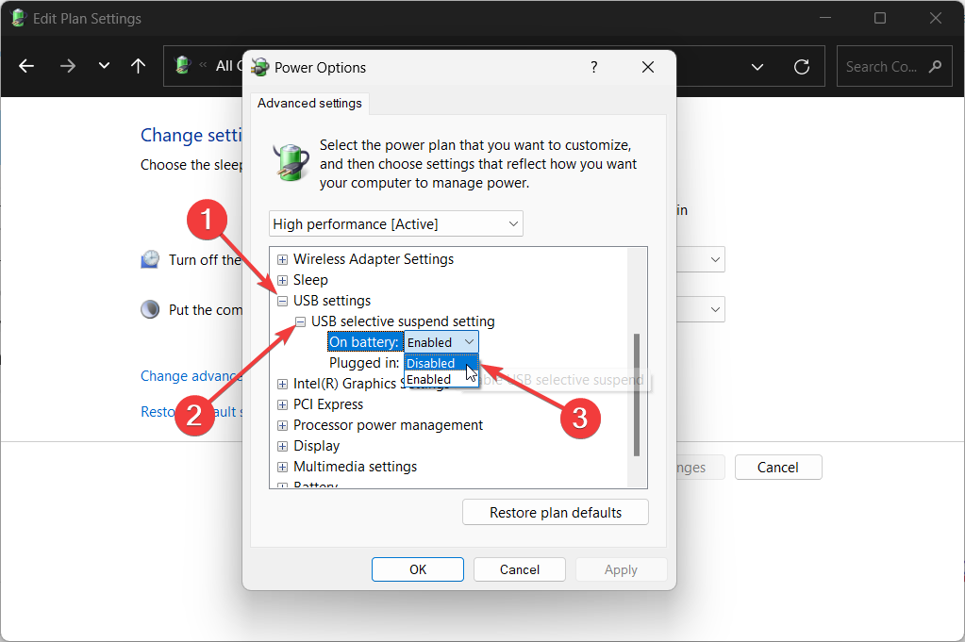
Task: Open the address bar history dropdown chevron
Action: tap(757, 67)
